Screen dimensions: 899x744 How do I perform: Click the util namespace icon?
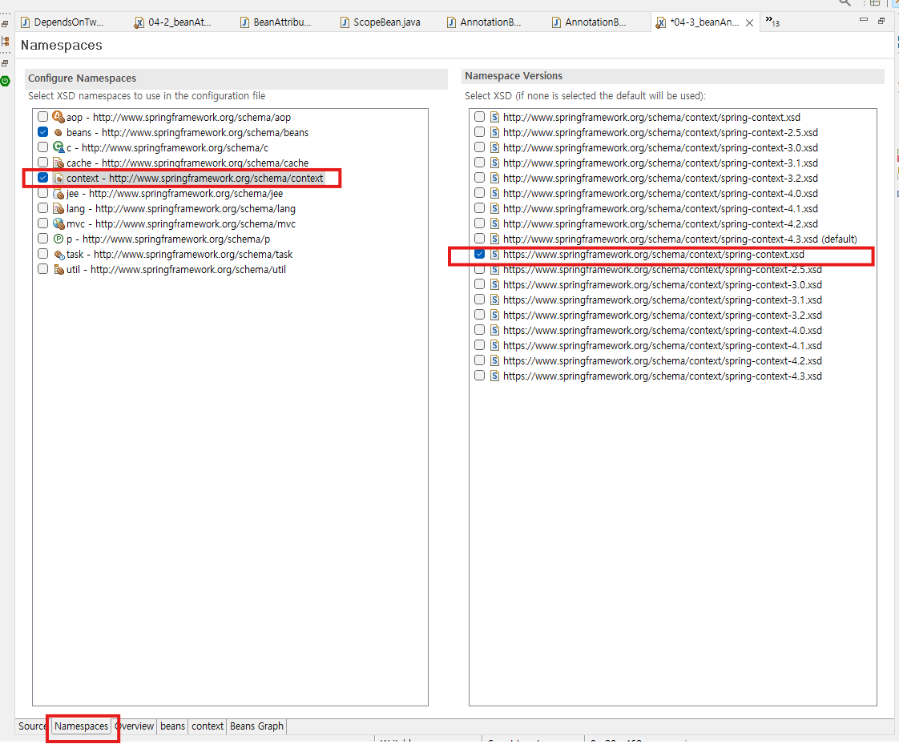58,269
